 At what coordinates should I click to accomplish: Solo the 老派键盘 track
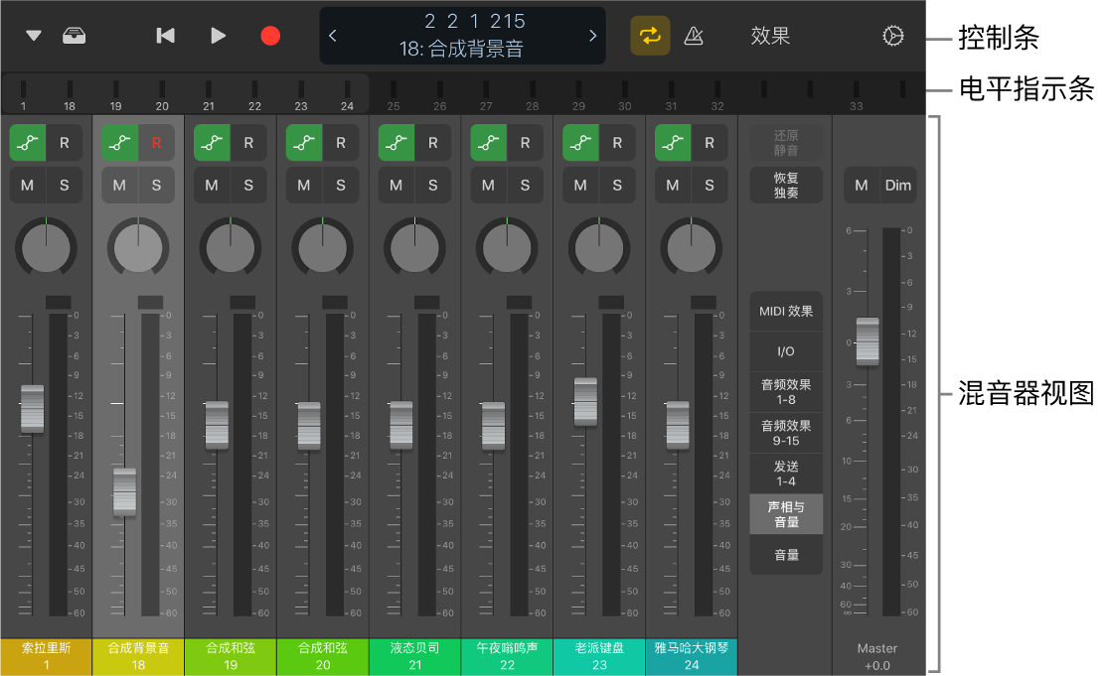[617, 185]
